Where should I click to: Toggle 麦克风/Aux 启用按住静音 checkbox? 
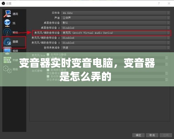click(48, 54)
